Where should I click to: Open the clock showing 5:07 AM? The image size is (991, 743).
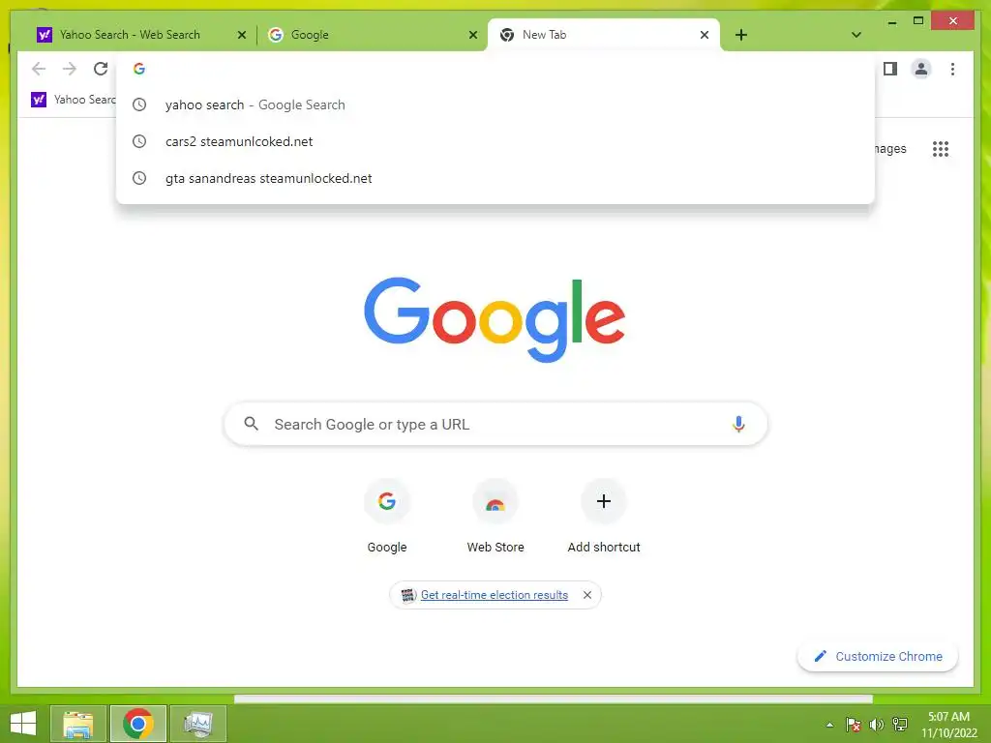(948, 725)
